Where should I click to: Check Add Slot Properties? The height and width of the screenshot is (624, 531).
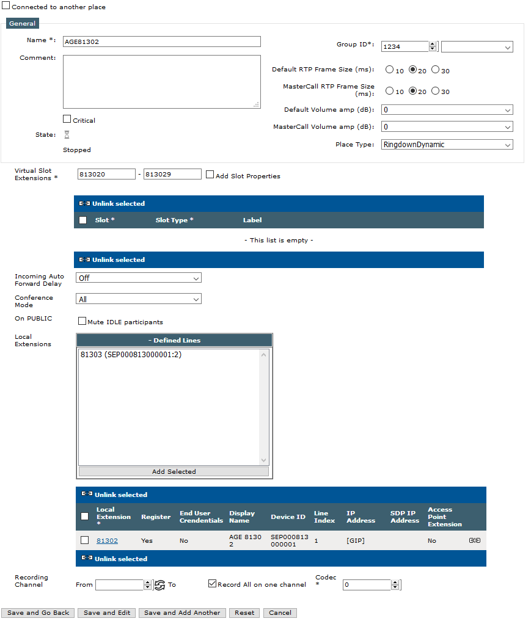coord(210,174)
